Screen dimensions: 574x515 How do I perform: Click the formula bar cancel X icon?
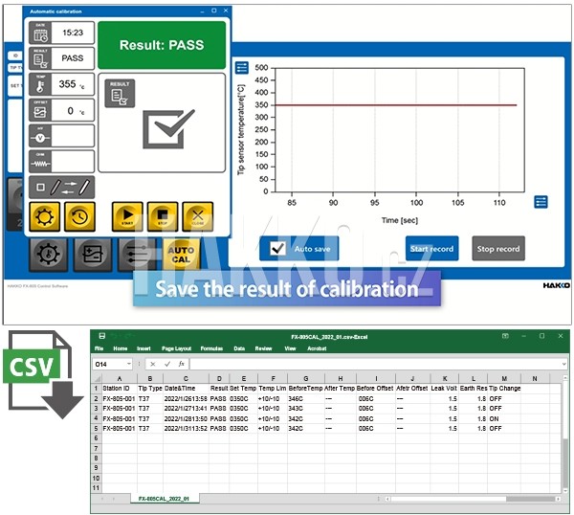[x=153, y=364]
